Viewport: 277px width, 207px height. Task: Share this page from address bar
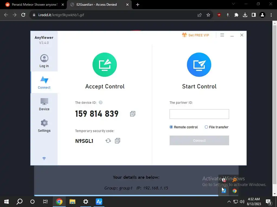[x=200, y=15]
